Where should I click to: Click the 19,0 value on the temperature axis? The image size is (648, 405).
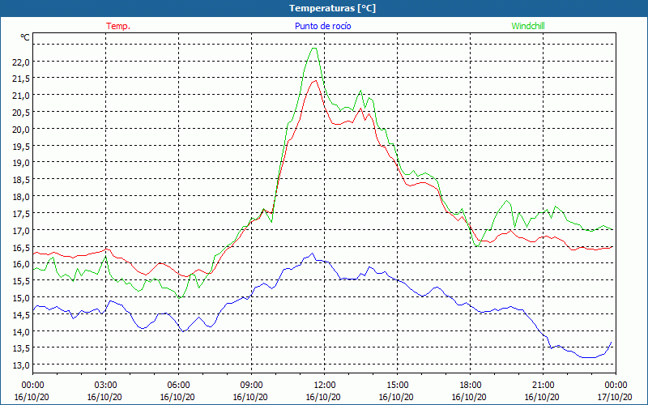tap(21, 163)
